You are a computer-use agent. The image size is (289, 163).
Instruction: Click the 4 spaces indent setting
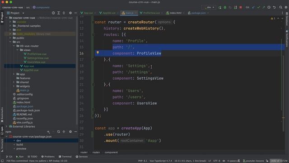[x=232, y=161]
